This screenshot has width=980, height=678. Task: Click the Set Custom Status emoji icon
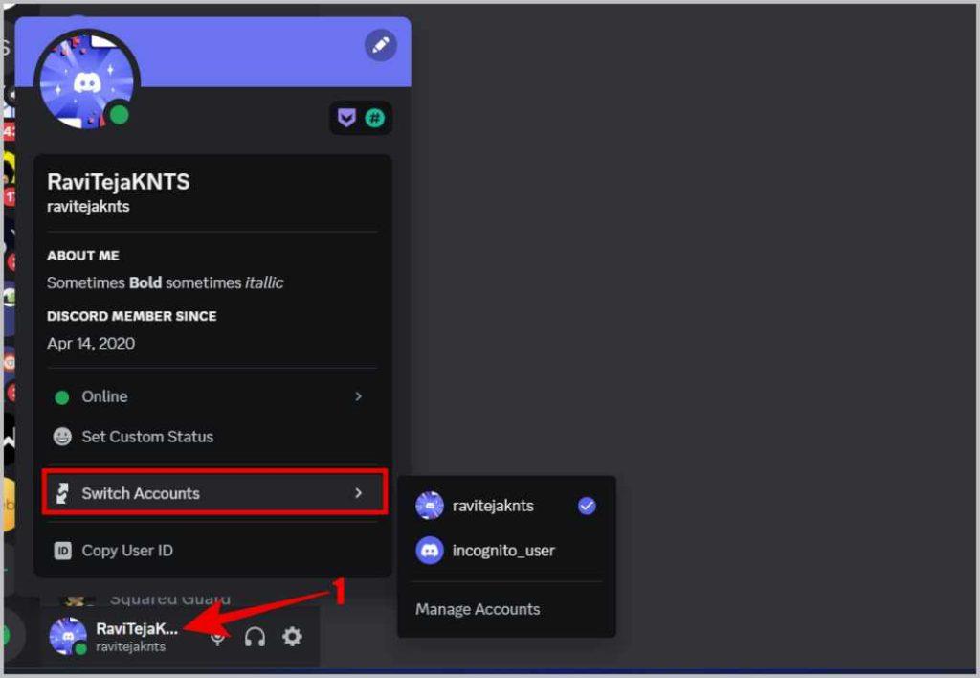click(x=62, y=437)
